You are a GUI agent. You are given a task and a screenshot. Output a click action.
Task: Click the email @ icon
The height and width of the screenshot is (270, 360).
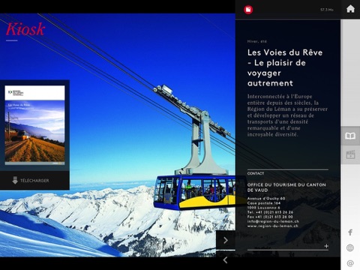(350, 263)
